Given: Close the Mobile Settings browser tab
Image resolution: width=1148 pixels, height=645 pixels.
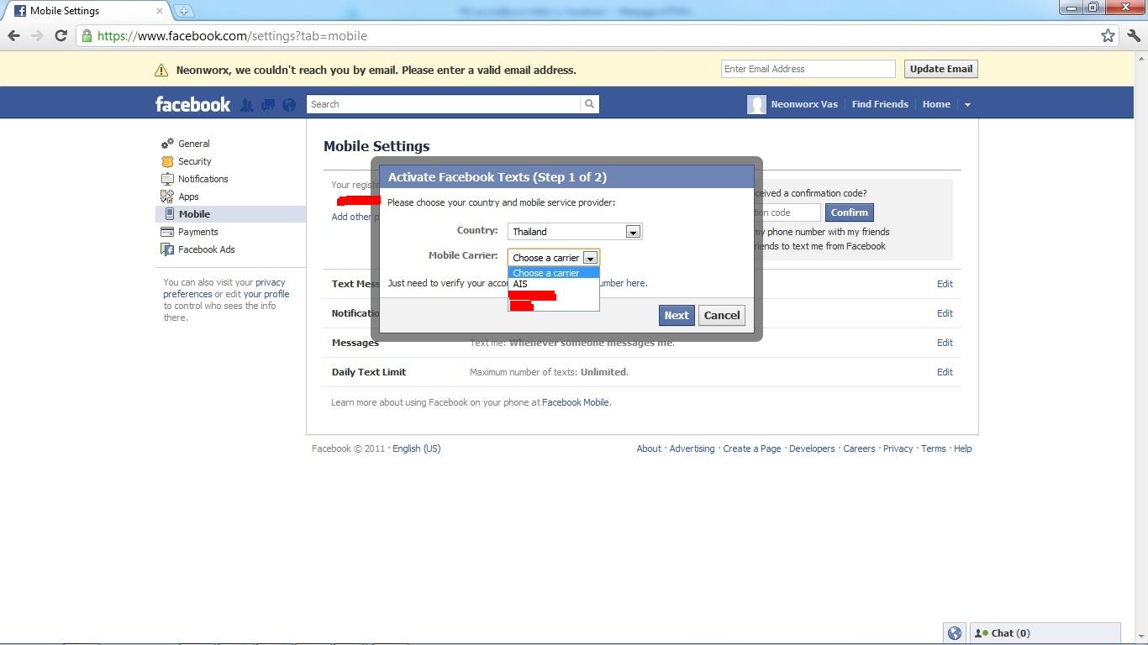Looking at the screenshot, I should click(x=160, y=11).
